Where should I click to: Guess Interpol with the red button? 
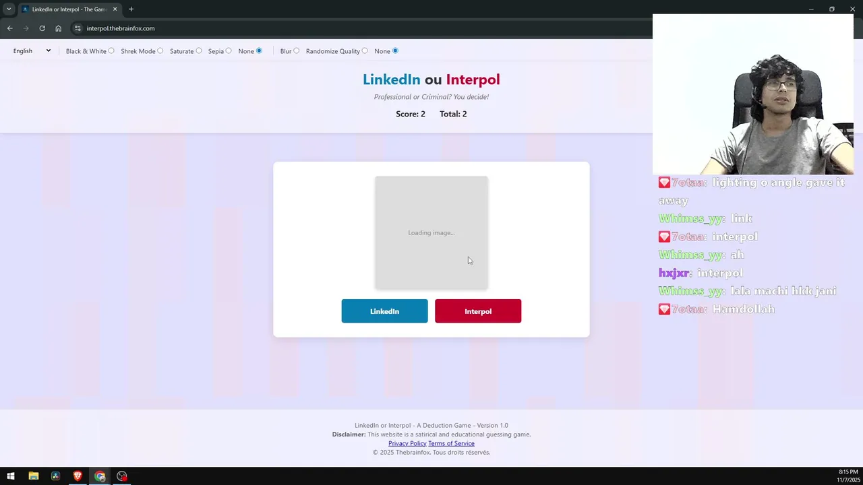pyautogui.click(x=478, y=311)
